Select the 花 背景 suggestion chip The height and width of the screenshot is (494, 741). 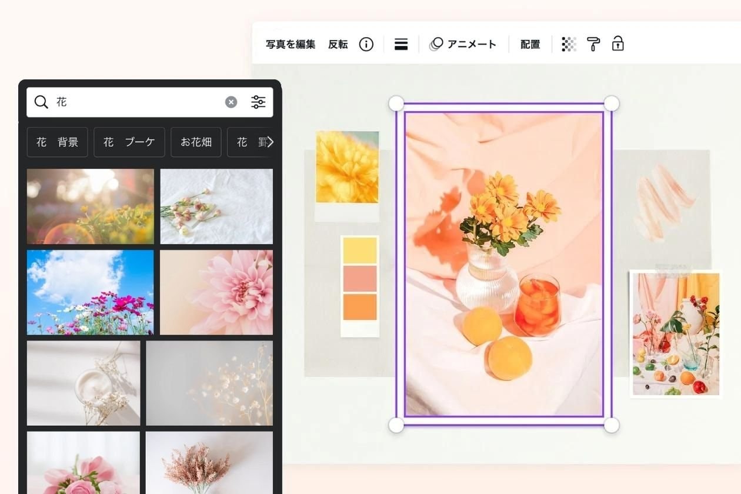(x=57, y=142)
